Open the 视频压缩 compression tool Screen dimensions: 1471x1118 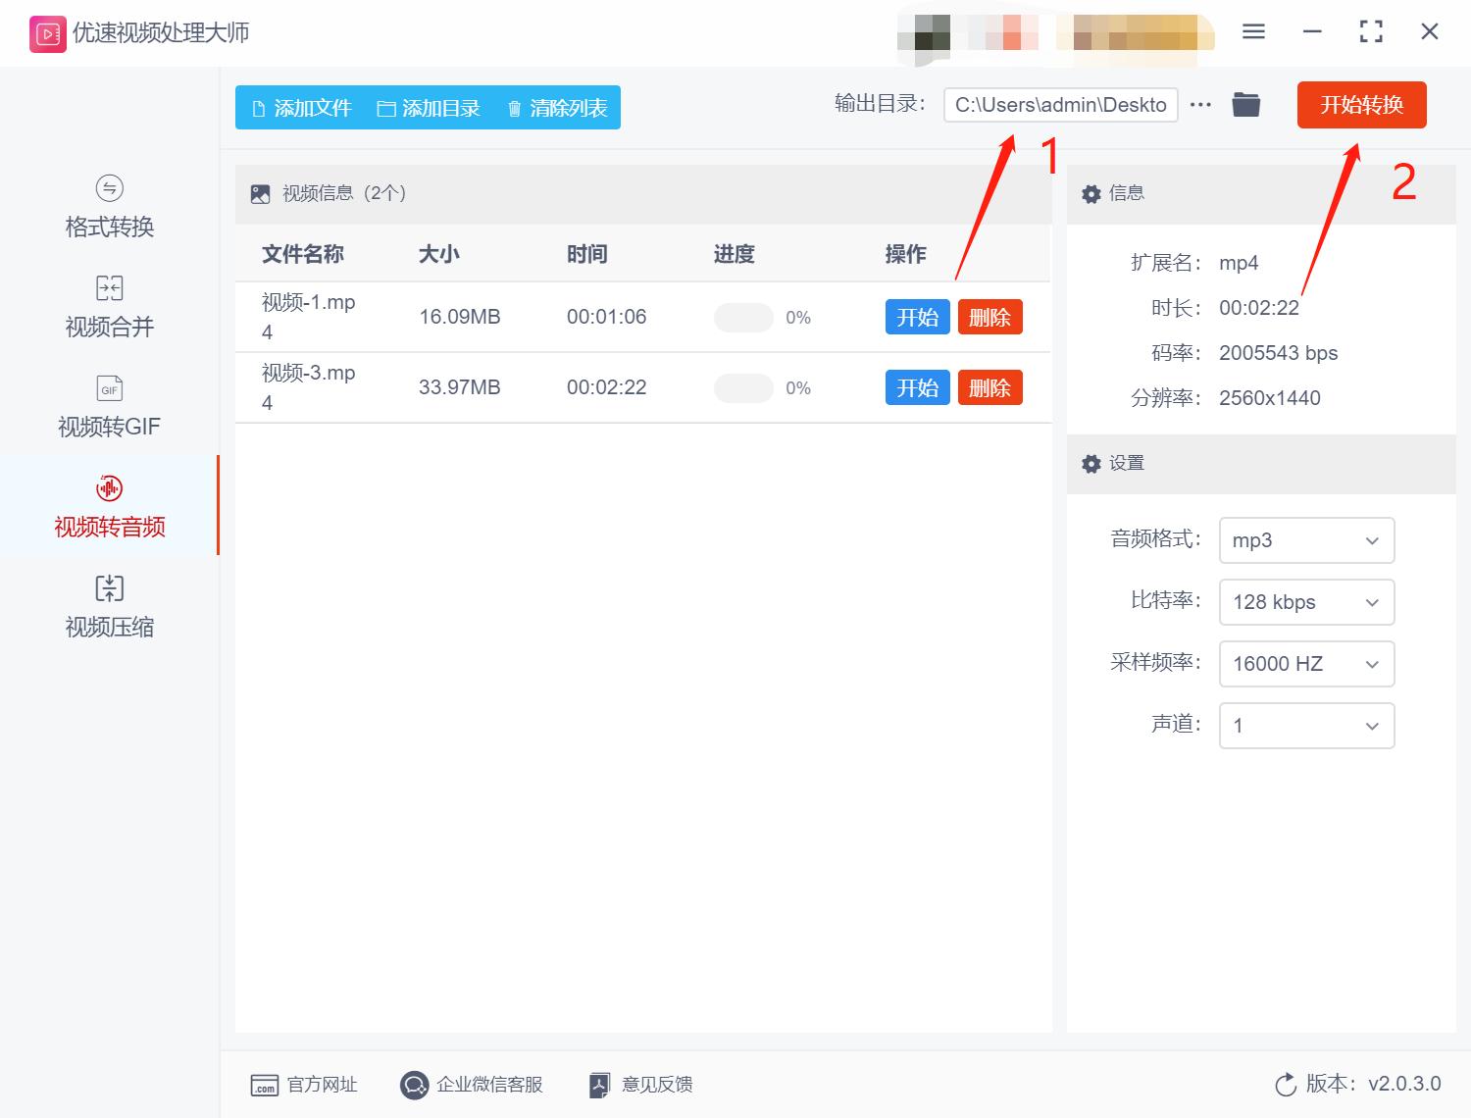tap(108, 608)
